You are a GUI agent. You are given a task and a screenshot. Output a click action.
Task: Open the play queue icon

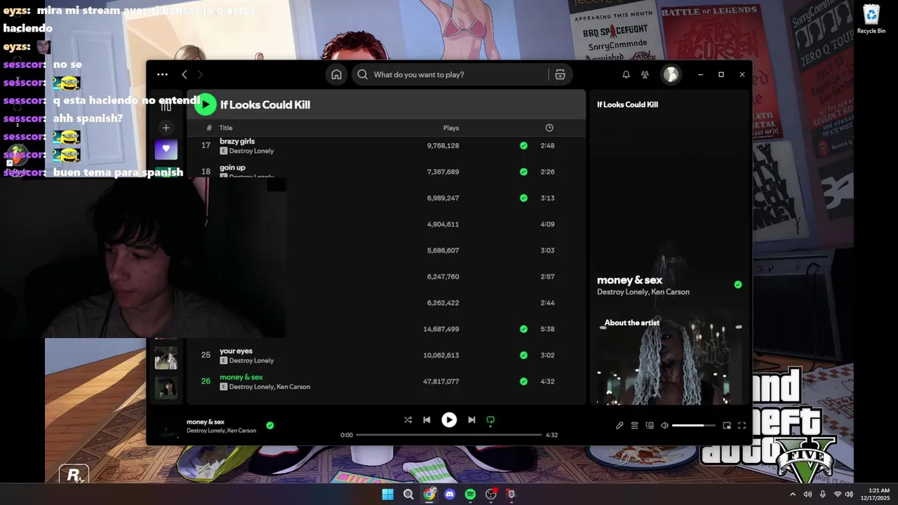click(634, 426)
